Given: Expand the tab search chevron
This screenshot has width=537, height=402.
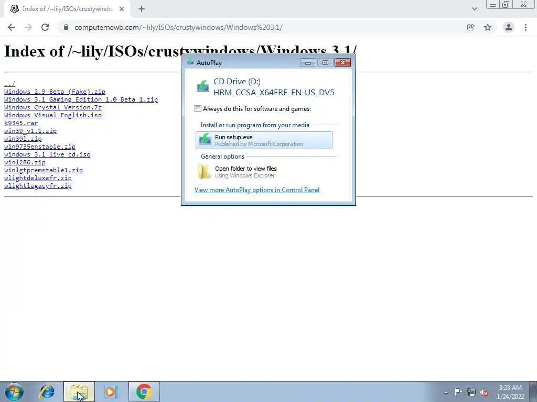Looking at the screenshot, I should point(474,9).
